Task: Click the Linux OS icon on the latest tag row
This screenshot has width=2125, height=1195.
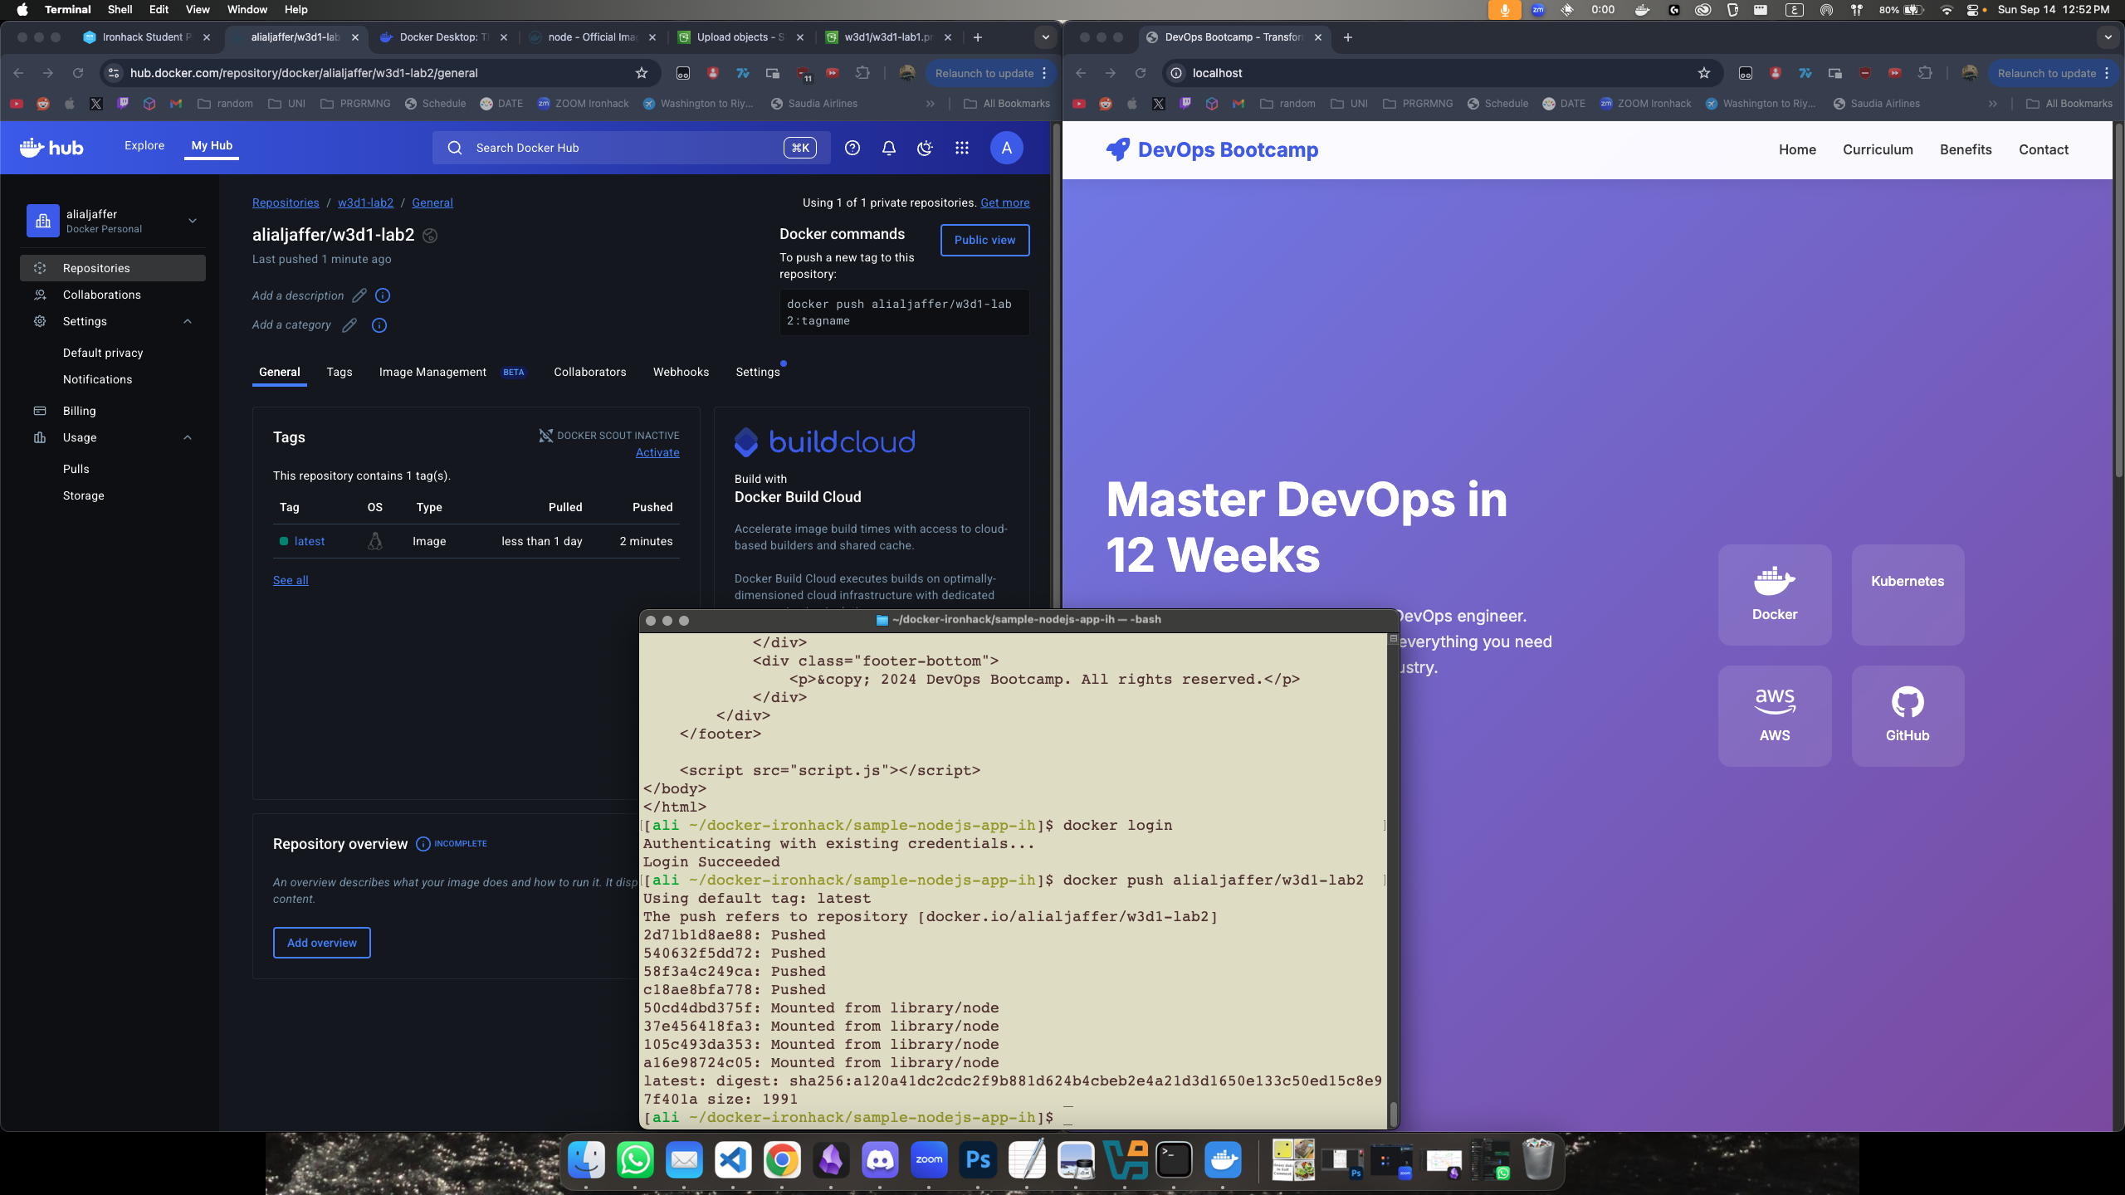Action: [x=374, y=540]
